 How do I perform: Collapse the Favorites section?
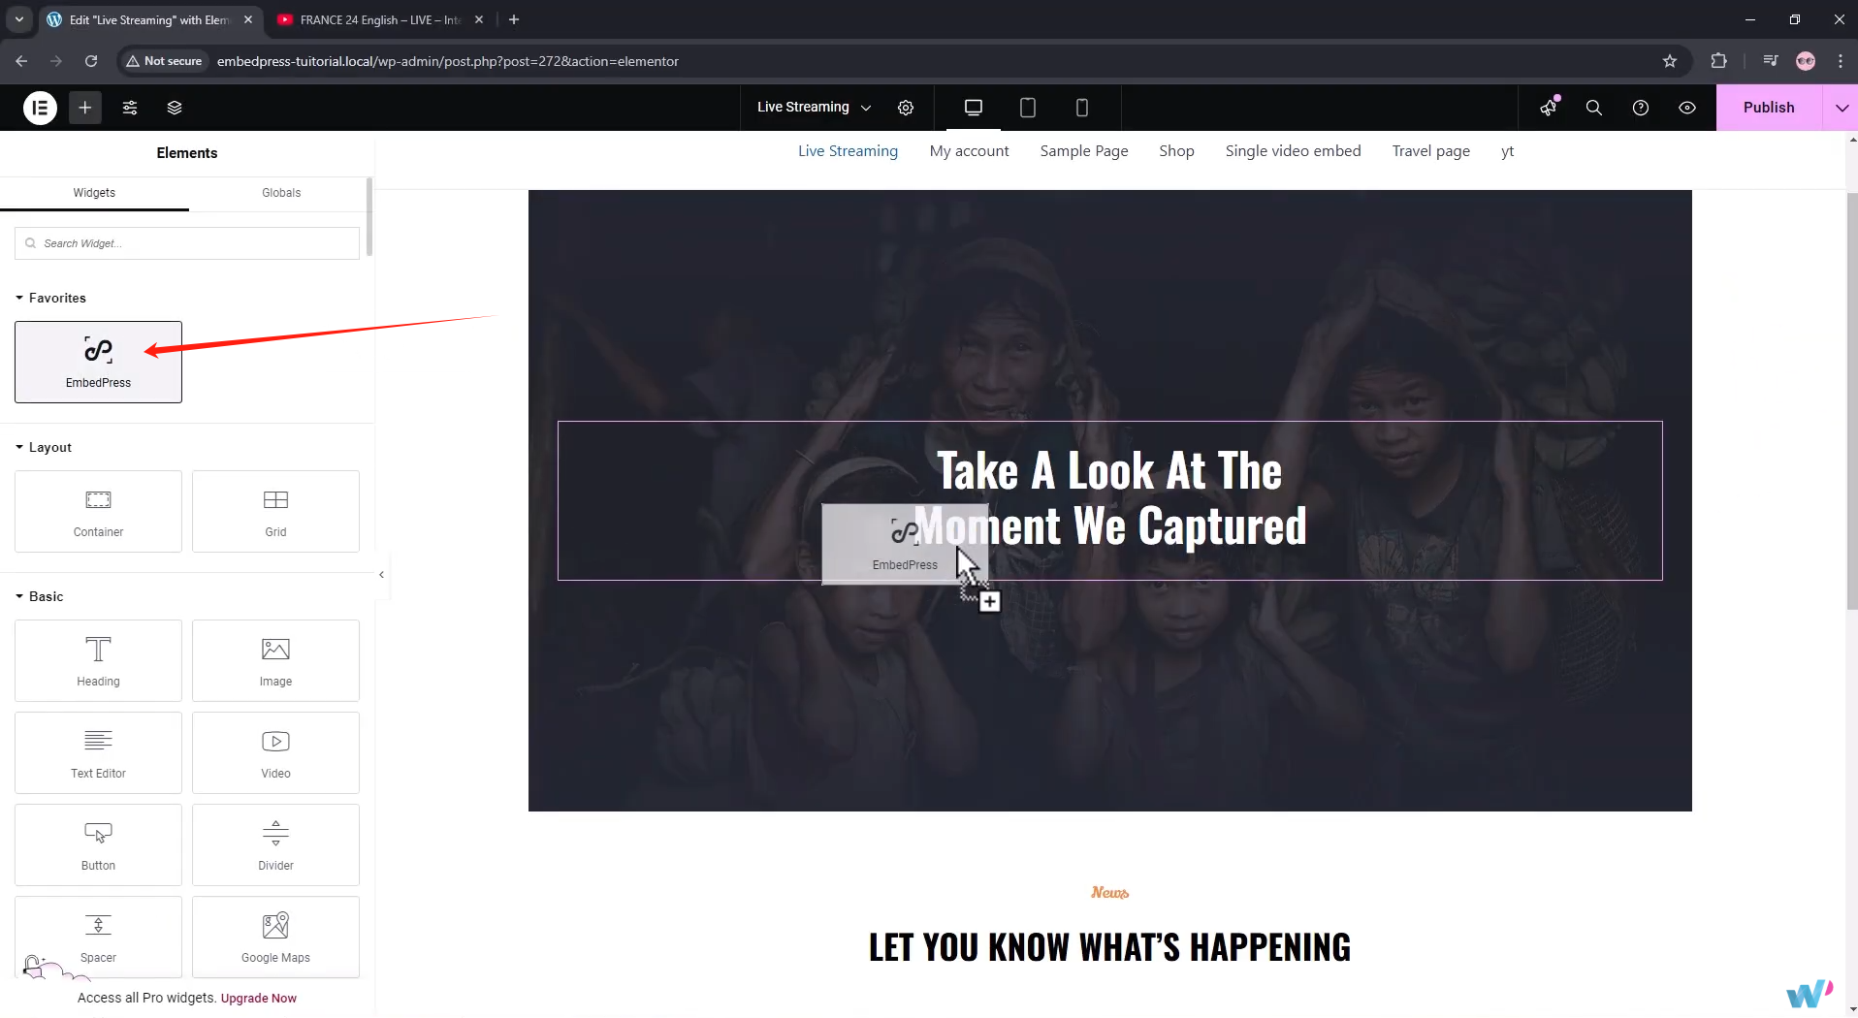pyautogui.click(x=51, y=298)
